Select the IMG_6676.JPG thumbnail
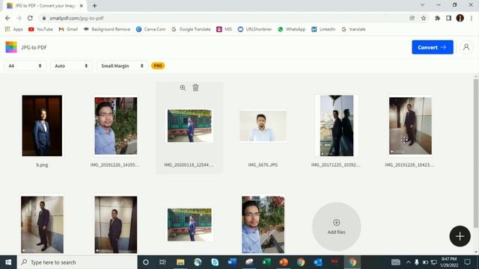 click(263, 126)
